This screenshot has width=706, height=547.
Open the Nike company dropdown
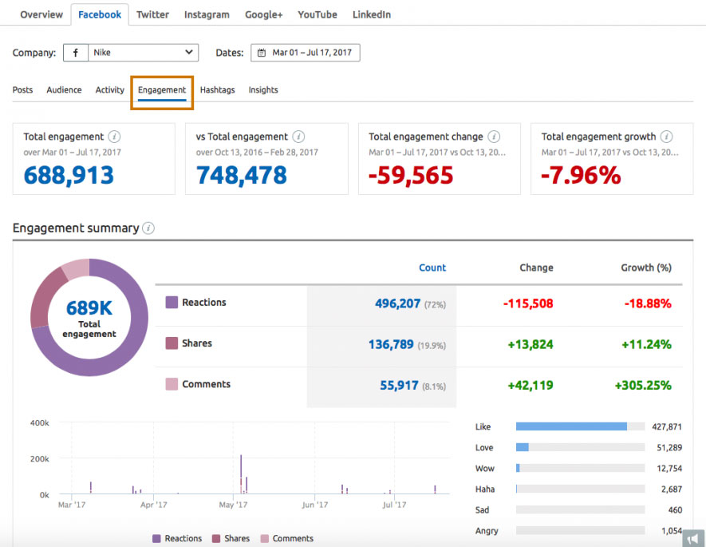tap(144, 53)
